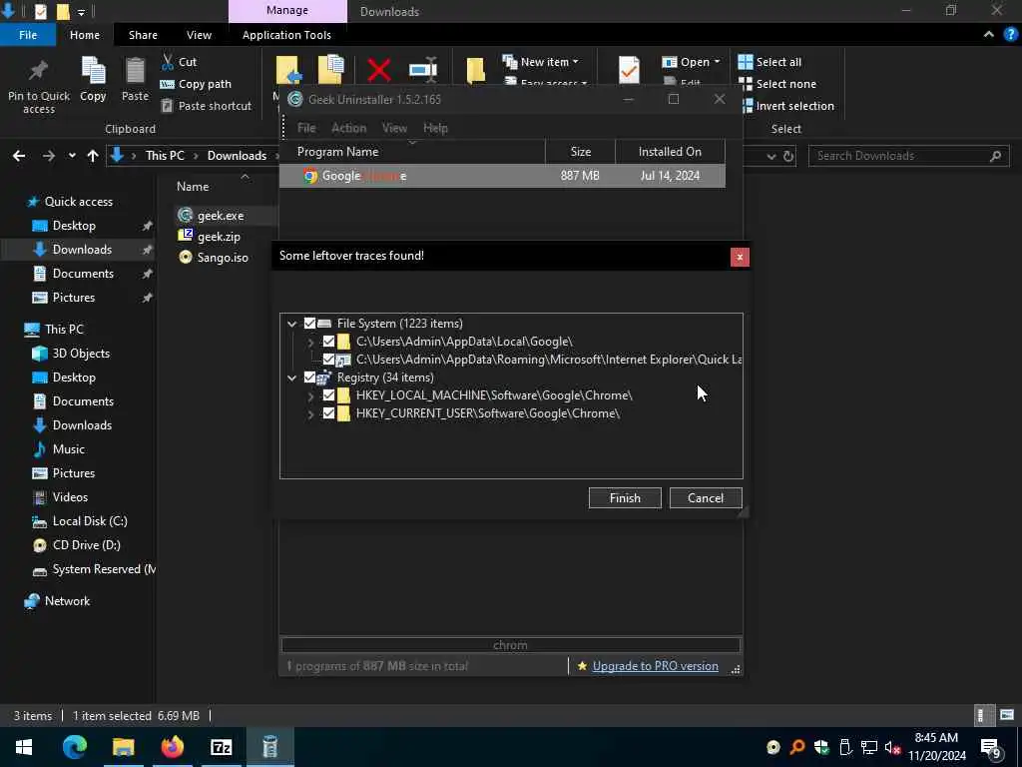Uncheck Internet Explorer Quick Launch entry checkbox

pos(328,360)
